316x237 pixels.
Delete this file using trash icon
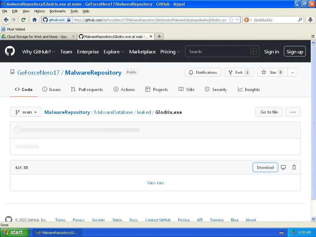click(294, 167)
